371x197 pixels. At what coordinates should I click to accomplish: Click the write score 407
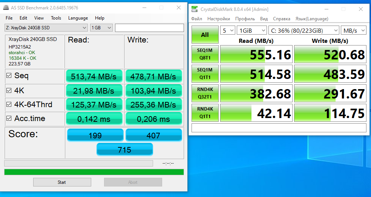click(153, 135)
